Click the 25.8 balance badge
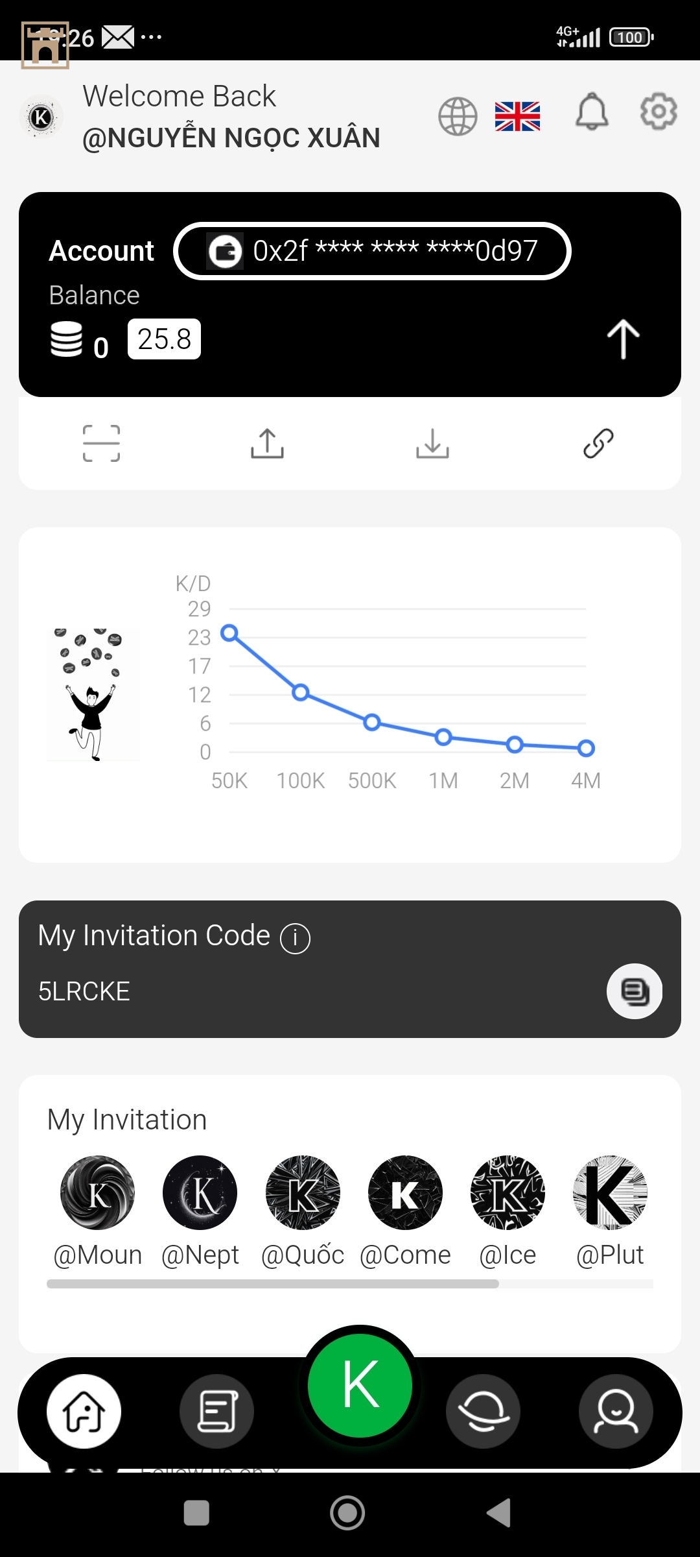This screenshot has width=700, height=1557. pos(165,339)
